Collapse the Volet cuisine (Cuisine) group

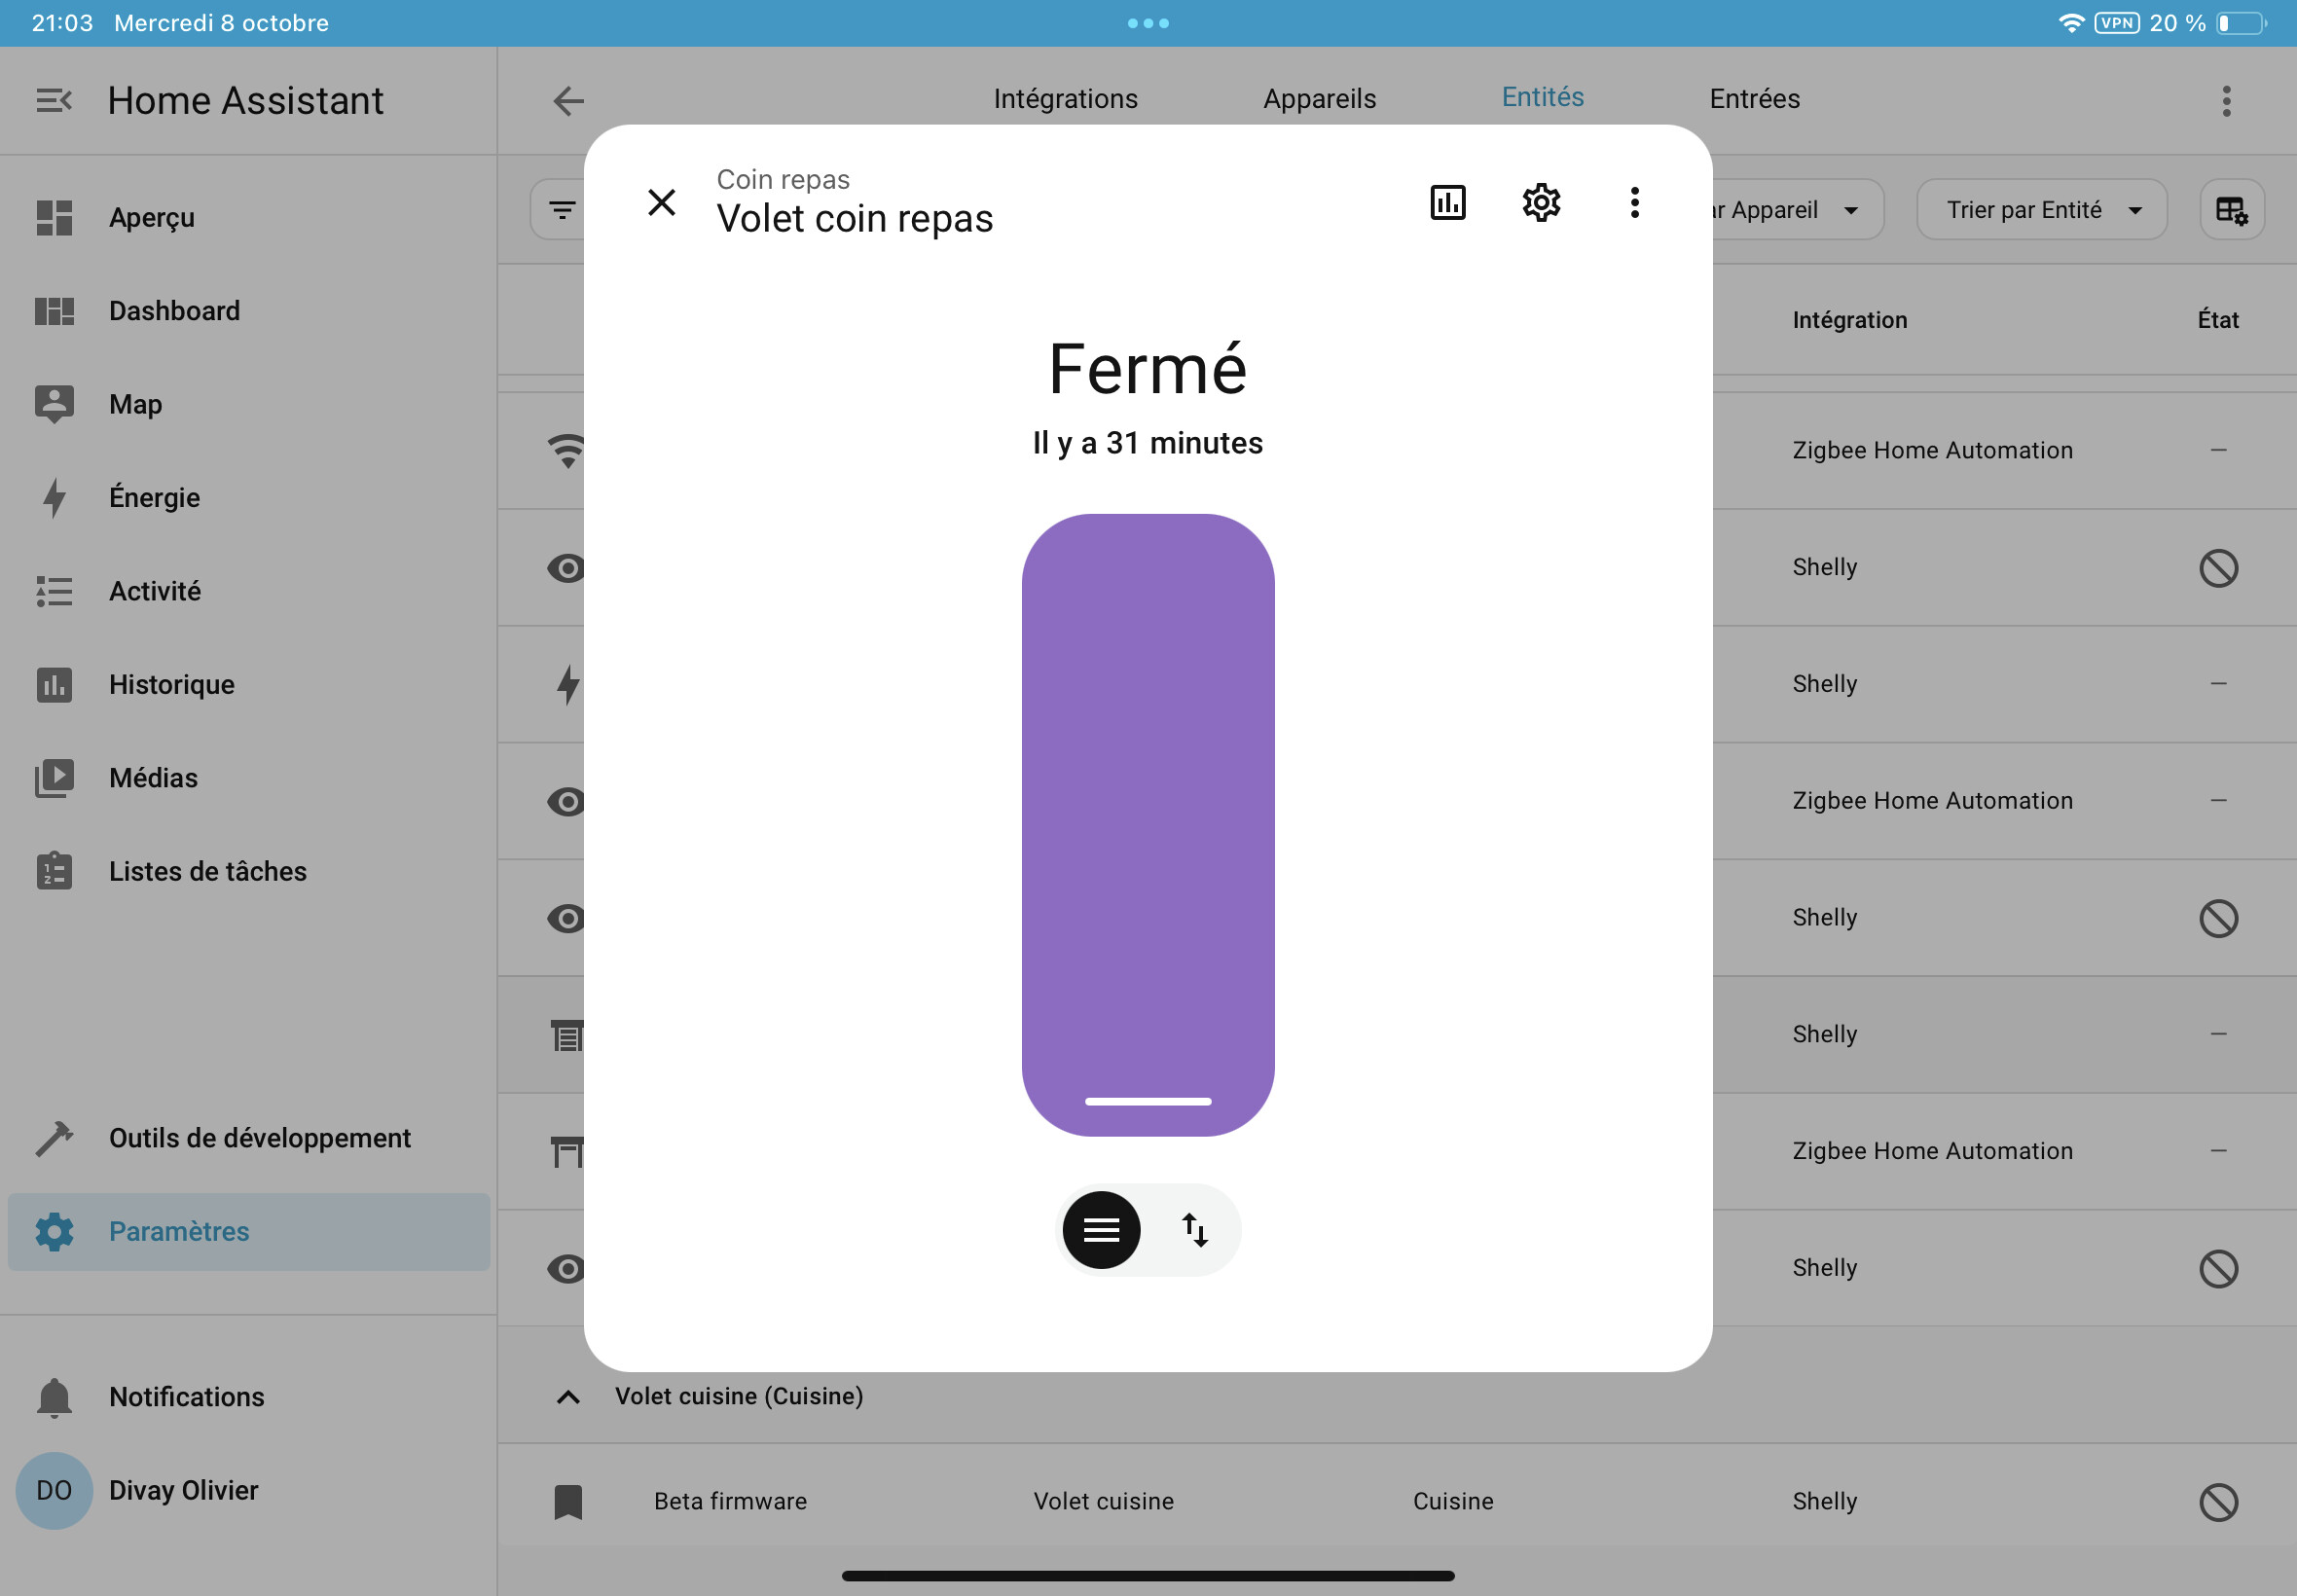[568, 1397]
